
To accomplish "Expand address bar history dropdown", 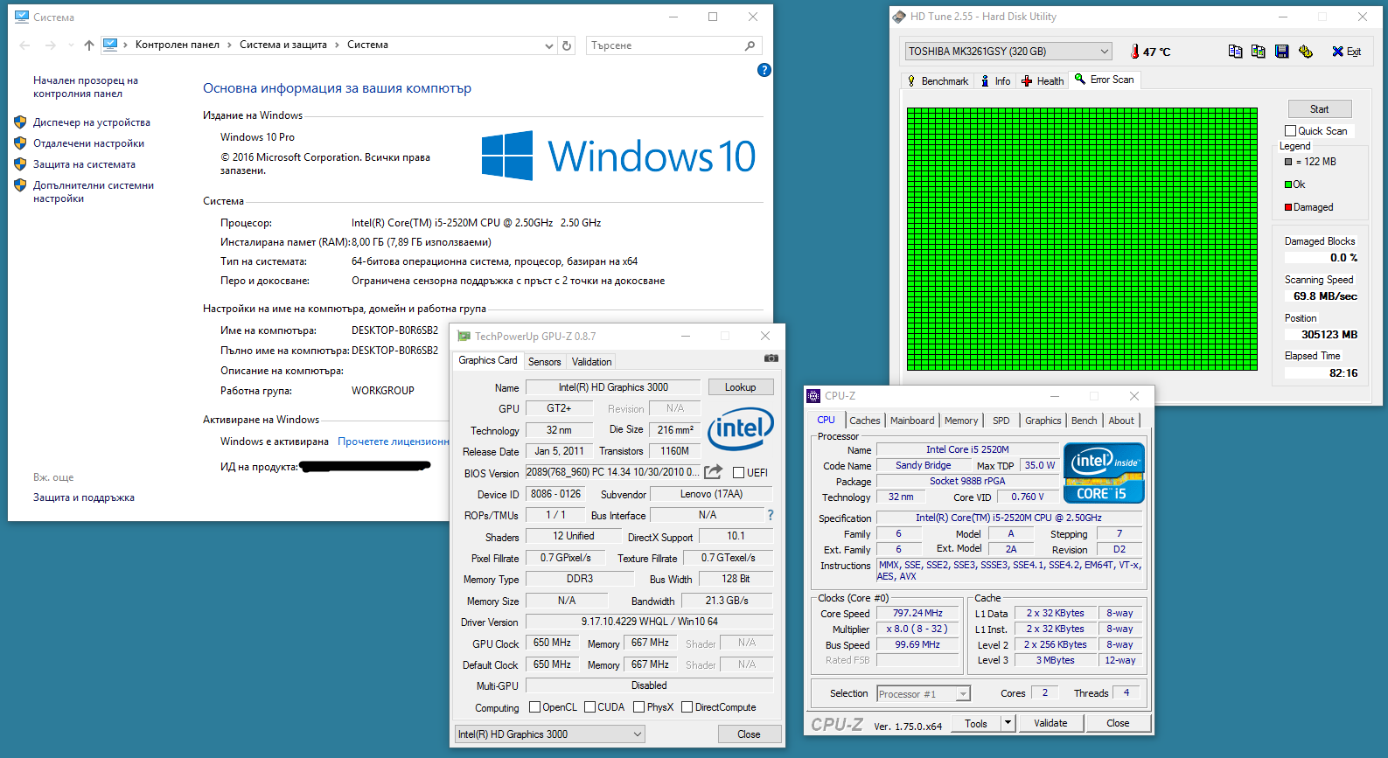I will 548,45.
